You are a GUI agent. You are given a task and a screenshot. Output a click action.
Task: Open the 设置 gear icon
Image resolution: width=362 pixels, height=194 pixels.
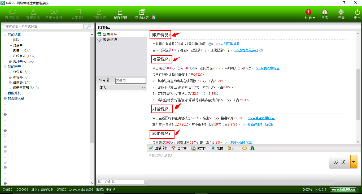[x=341, y=12]
